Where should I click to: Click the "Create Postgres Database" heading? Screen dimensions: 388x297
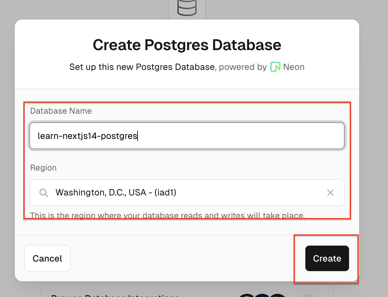coord(187,45)
